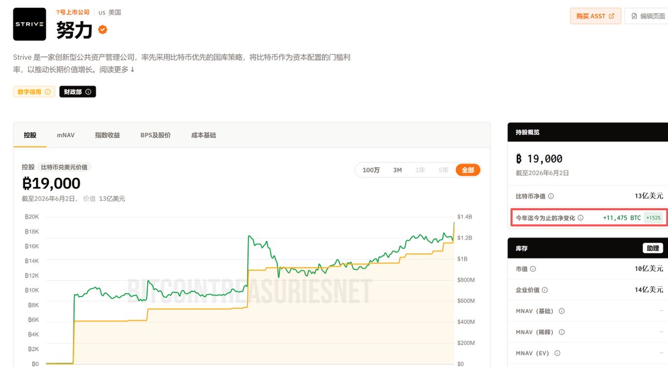Image resolution: width=668 pixels, height=367 pixels.
Task: Click the +11,475 BTC value
Action: coord(622,218)
